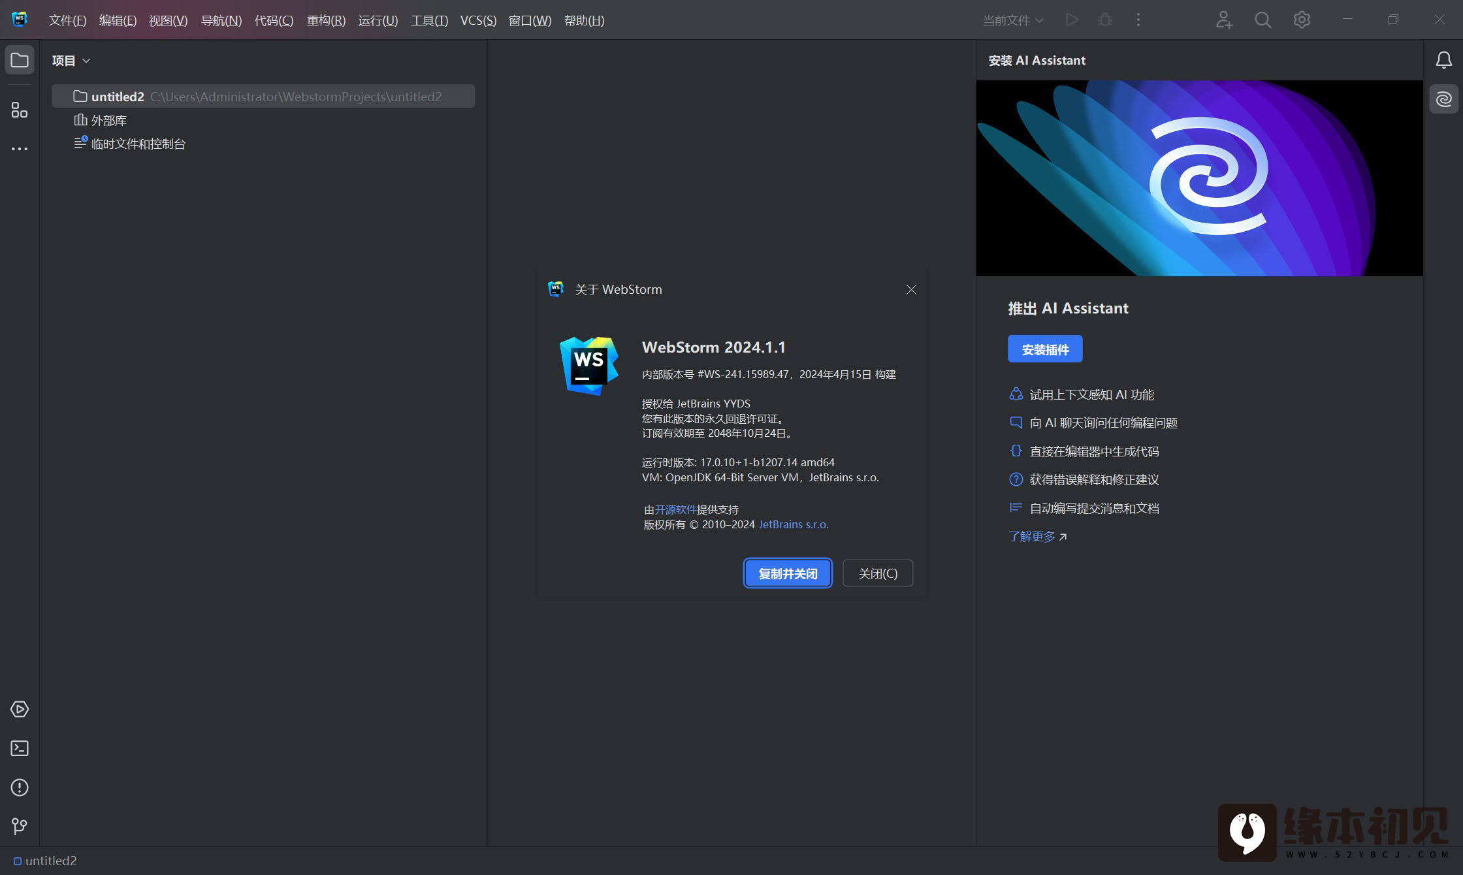Start debugging with the bug icon

pyautogui.click(x=1105, y=20)
